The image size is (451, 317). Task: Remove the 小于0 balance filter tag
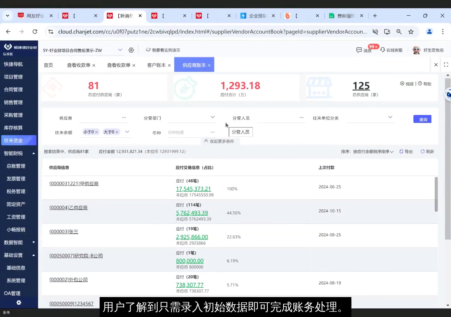click(x=96, y=132)
